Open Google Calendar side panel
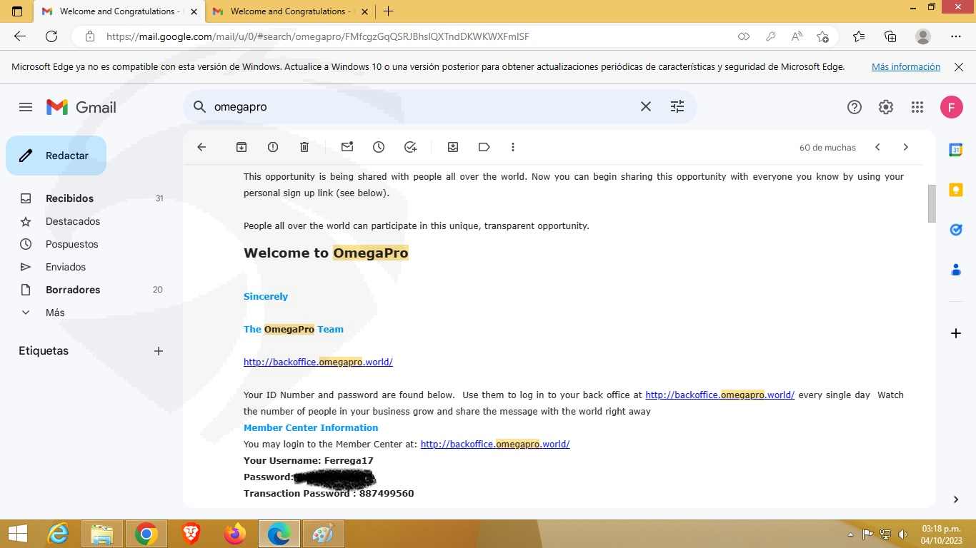 956,150
